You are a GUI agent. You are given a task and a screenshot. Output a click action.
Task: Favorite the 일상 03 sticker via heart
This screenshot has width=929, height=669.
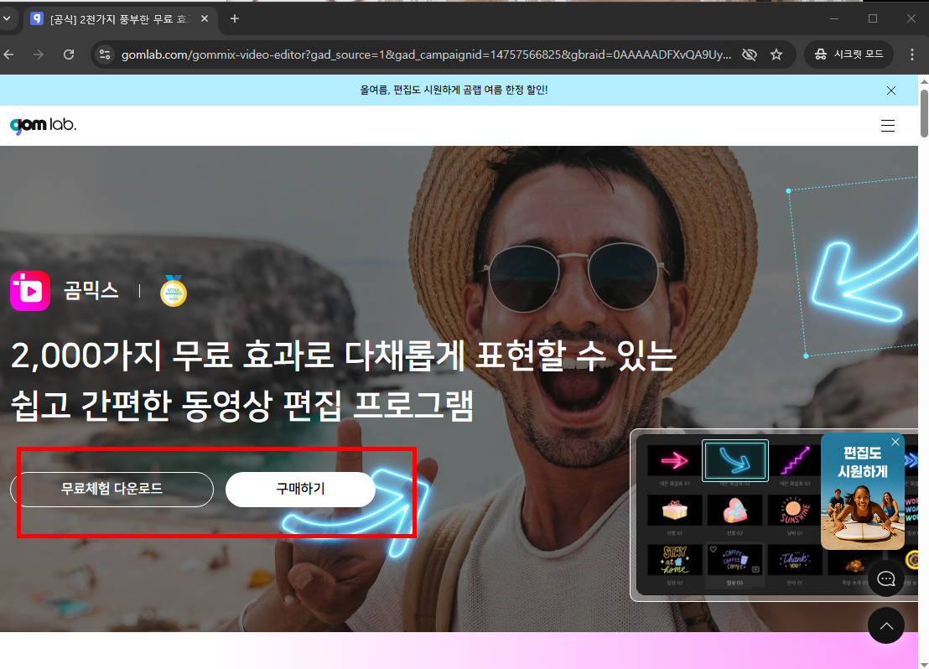click(714, 548)
